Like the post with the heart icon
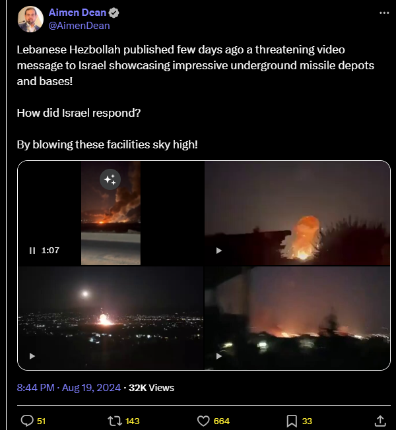This screenshot has width=396, height=430. (x=203, y=421)
